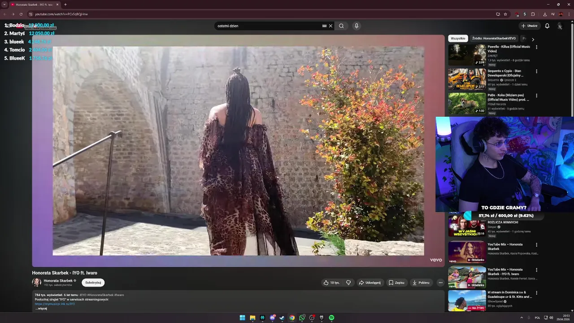Click the ROZLICZA WINNYCH! video title

coord(503,222)
